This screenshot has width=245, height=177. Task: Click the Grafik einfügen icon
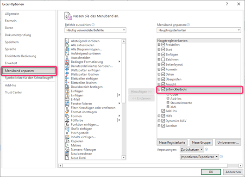click(67, 128)
